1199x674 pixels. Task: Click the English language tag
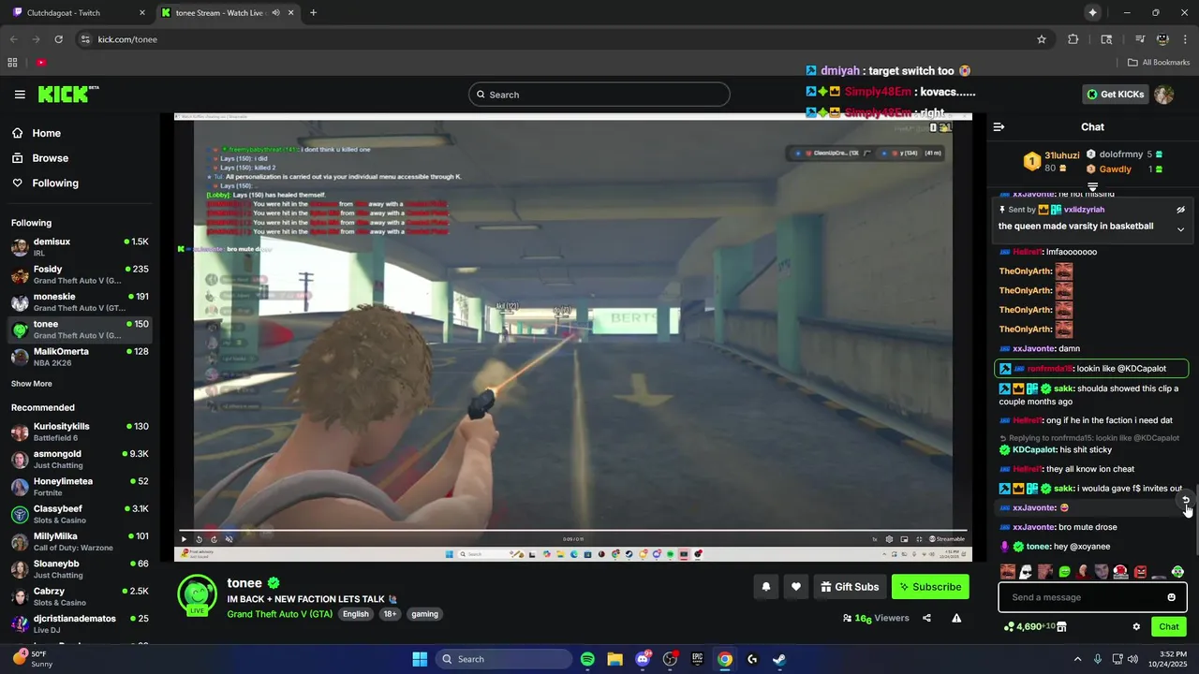pos(356,614)
